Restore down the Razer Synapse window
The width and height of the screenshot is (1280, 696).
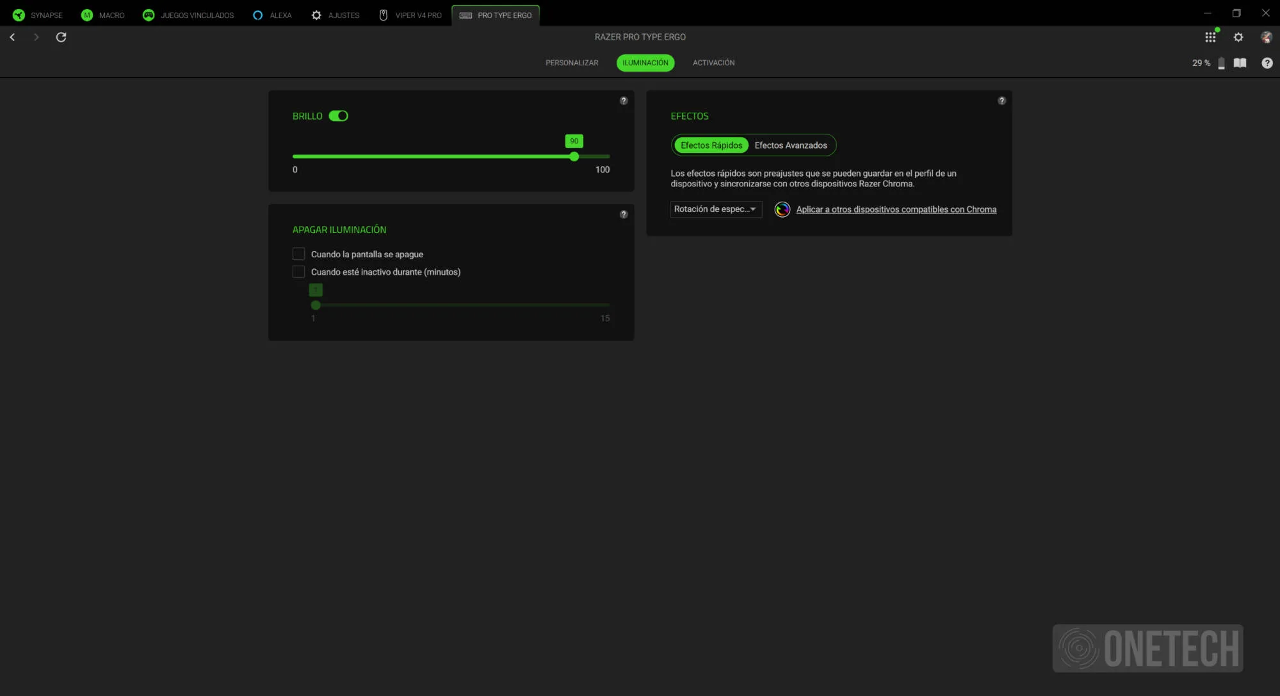(1236, 13)
